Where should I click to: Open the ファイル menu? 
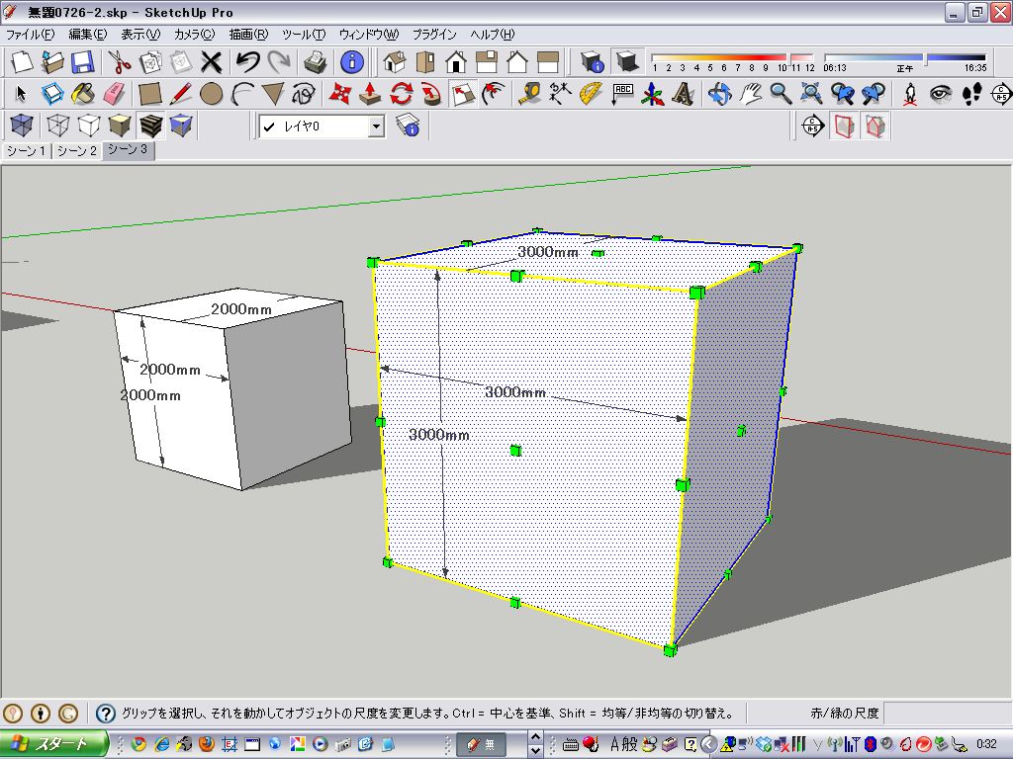pyautogui.click(x=30, y=35)
